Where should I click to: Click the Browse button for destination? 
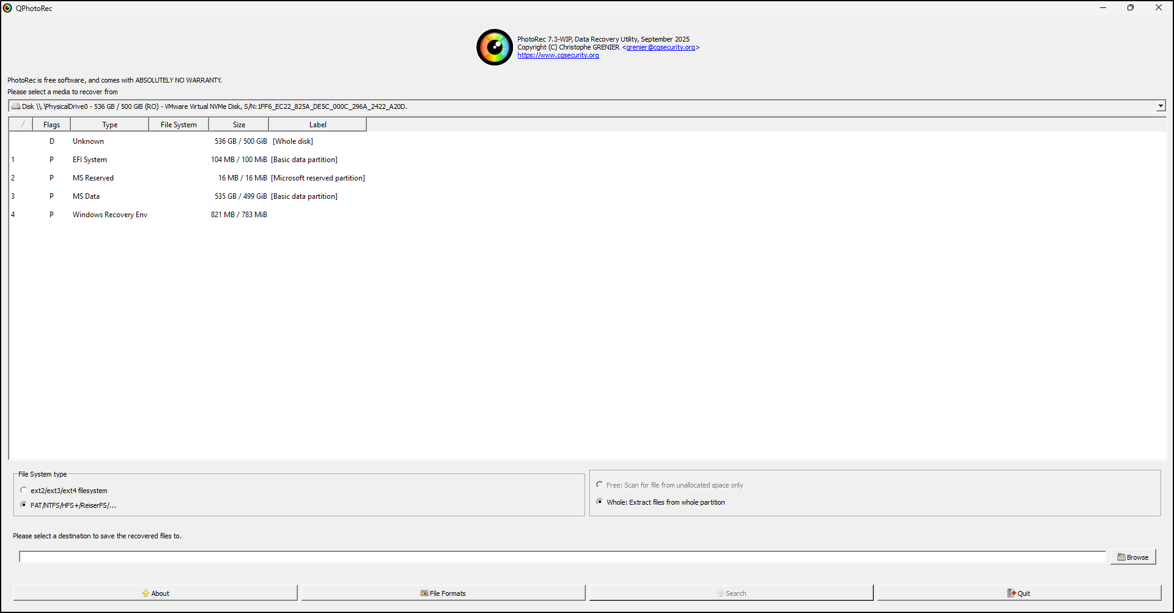(x=1133, y=557)
